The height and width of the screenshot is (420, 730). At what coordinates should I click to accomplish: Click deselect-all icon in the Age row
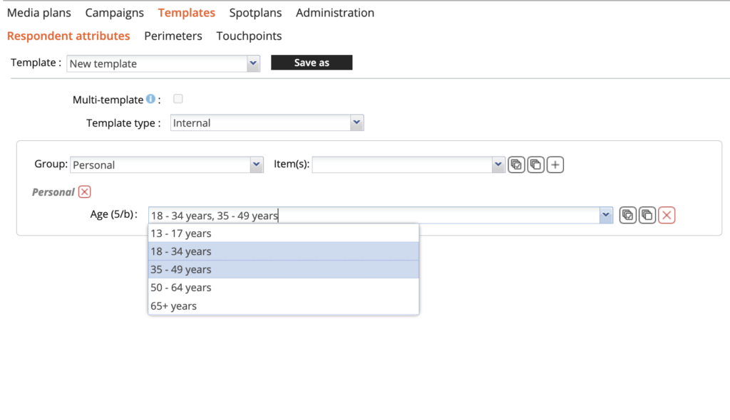[x=647, y=215]
